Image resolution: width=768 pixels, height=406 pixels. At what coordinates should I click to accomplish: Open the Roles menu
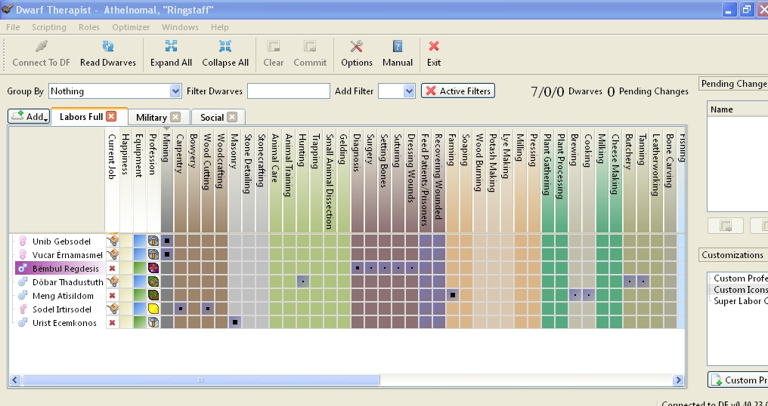click(89, 27)
